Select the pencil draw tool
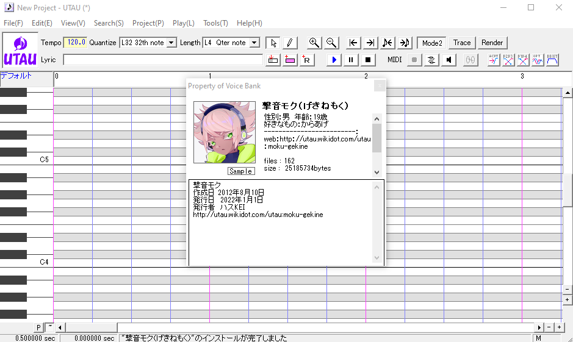573x342 pixels. tap(289, 43)
